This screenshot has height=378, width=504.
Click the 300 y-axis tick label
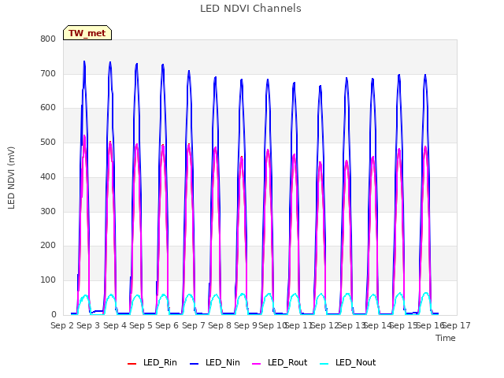[48, 212]
